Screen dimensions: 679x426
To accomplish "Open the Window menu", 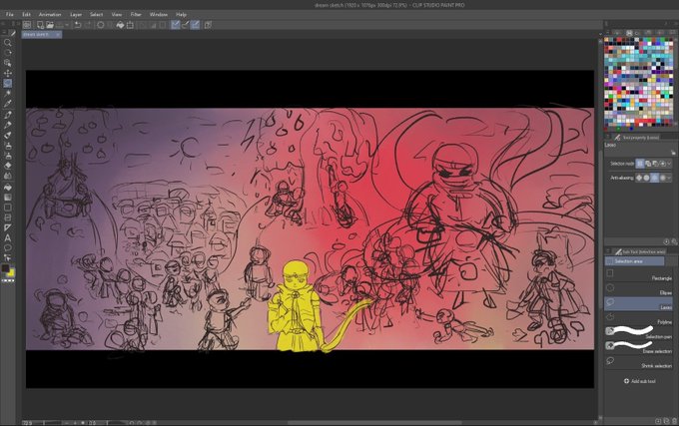I will coord(159,14).
